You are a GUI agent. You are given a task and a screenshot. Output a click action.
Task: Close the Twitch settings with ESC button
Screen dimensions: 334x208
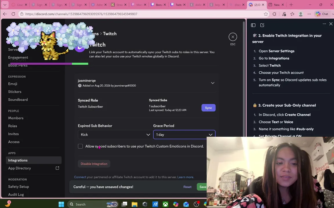[x=233, y=37]
